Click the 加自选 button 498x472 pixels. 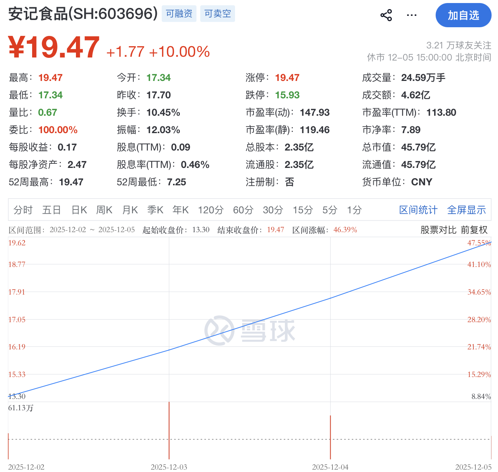pyautogui.click(x=463, y=16)
